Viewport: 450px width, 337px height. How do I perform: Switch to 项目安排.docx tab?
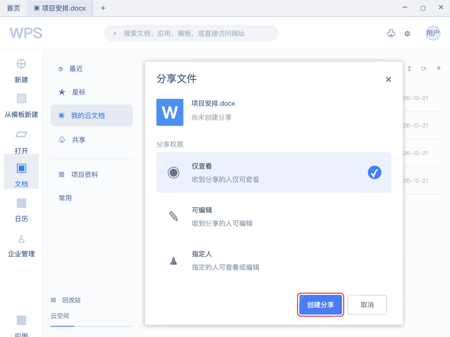[x=60, y=8]
